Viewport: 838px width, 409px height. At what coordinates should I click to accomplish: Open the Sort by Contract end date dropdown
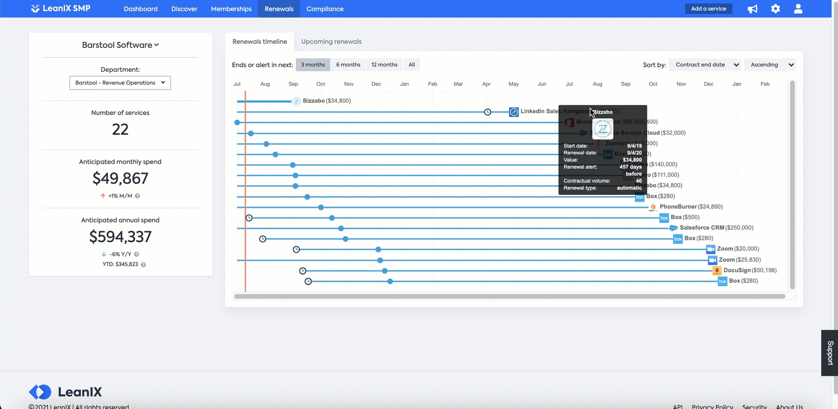(x=706, y=65)
